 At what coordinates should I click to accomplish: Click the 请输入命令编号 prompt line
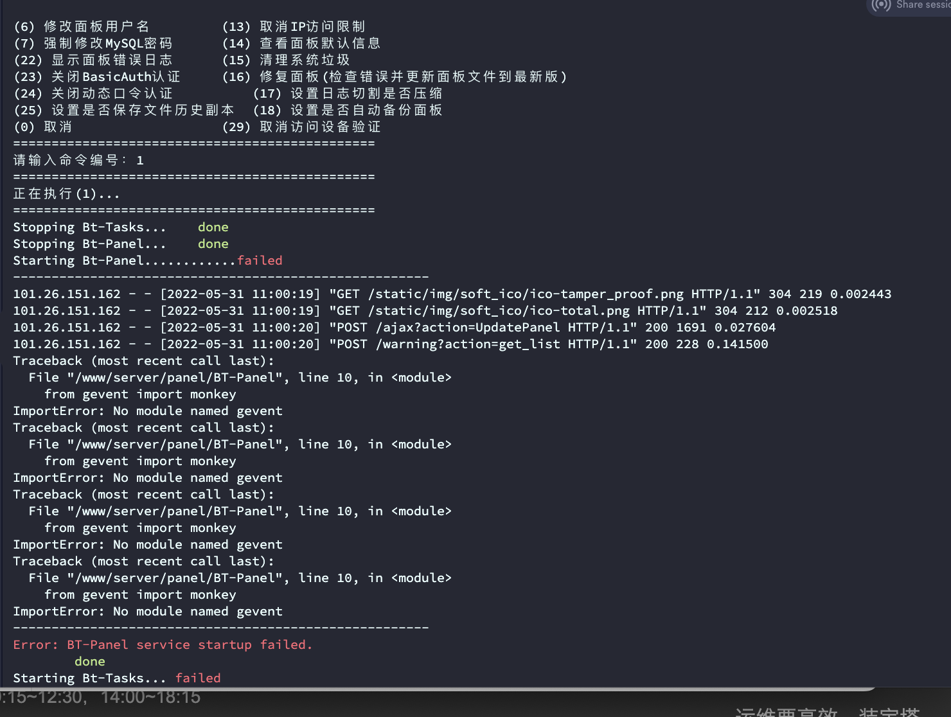(x=78, y=160)
